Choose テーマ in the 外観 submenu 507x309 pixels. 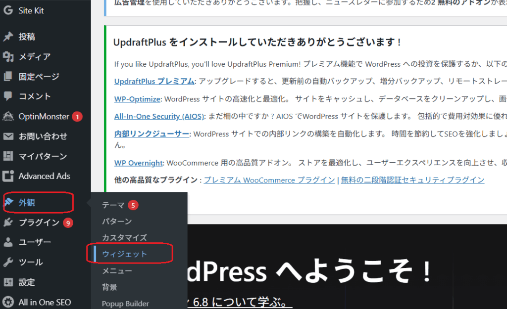[x=113, y=205]
